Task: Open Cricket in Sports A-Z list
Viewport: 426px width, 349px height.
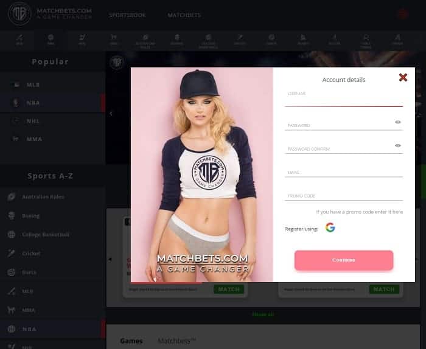Action: tap(53, 254)
